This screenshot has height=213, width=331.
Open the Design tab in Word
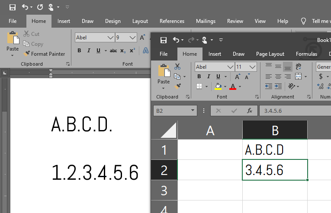click(x=113, y=21)
